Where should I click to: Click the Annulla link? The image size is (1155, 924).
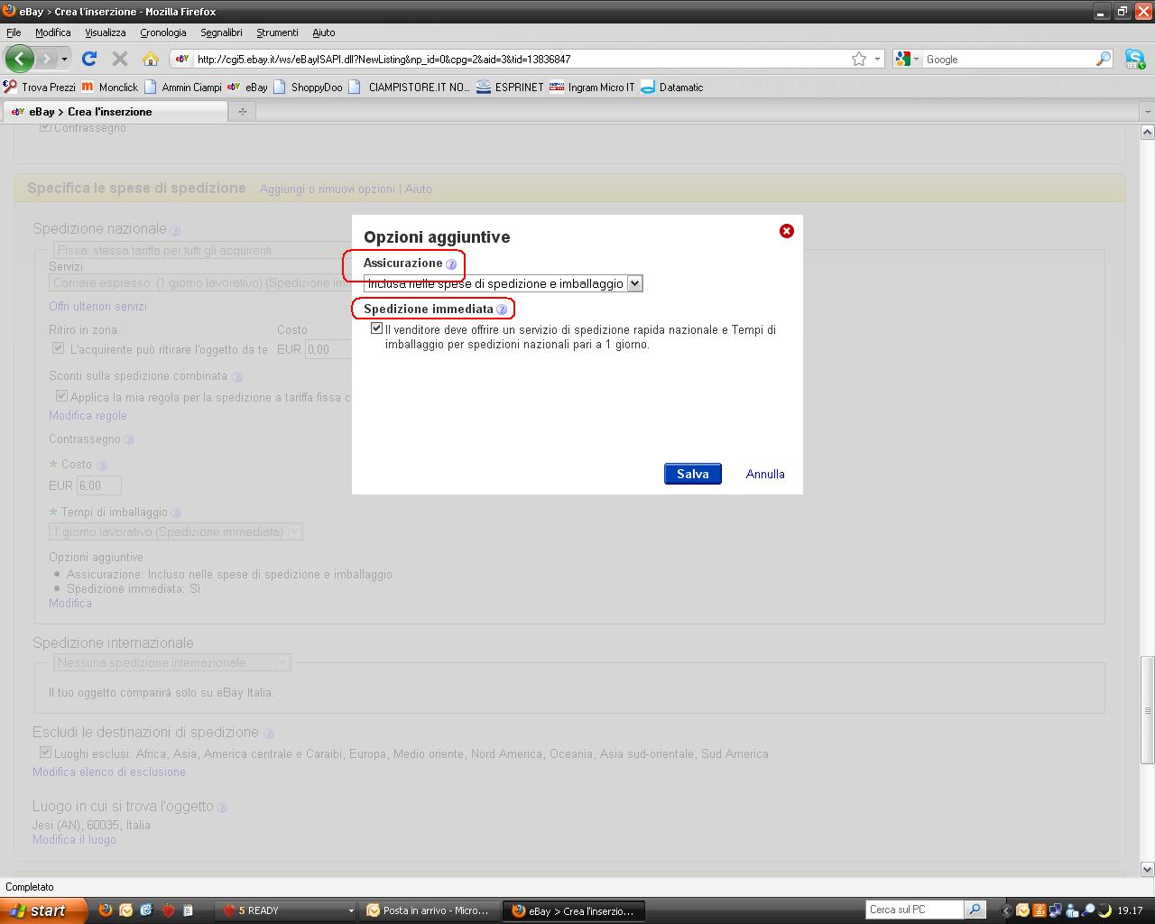point(765,474)
